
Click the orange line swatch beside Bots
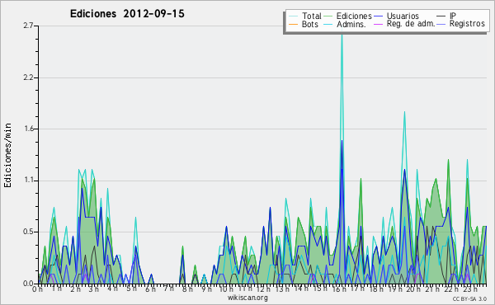[294, 24]
